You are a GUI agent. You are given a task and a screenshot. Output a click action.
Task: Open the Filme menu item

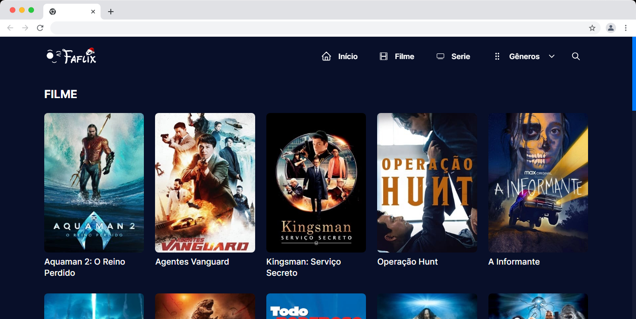click(x=405, y=56)
